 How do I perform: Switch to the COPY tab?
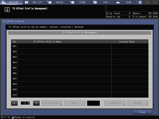click(103, 2)
